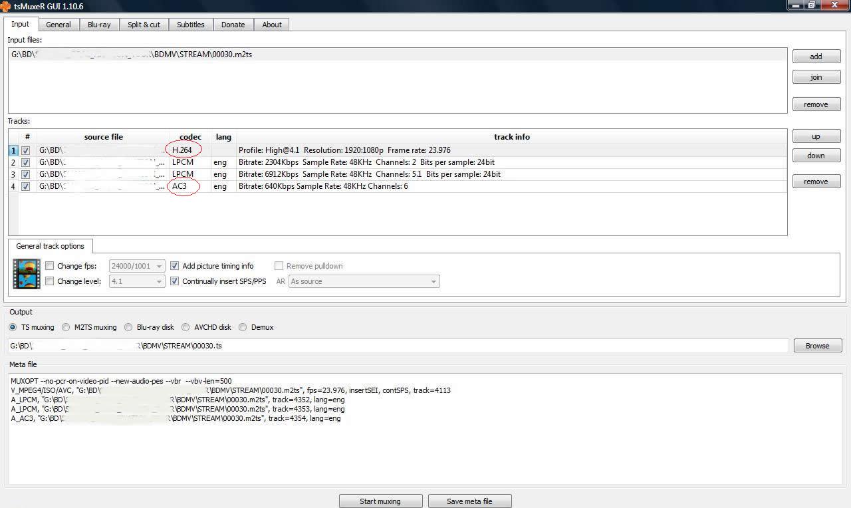Click the source file column header
851x508 pixels.
(x=103, y=137)
